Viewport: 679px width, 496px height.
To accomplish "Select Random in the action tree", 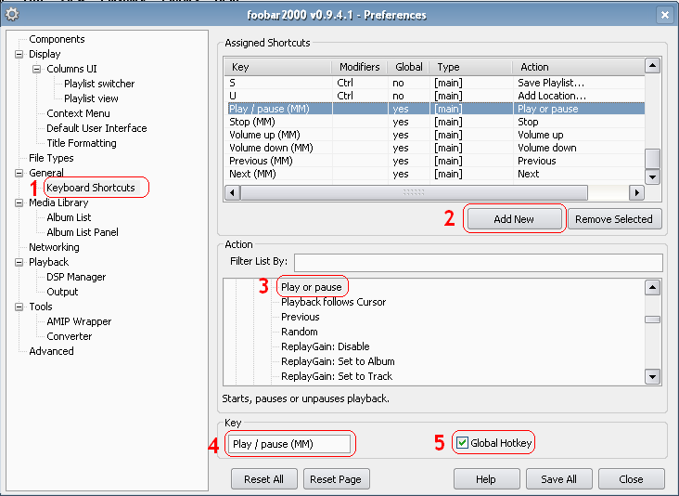I will [x=300, y=332].
